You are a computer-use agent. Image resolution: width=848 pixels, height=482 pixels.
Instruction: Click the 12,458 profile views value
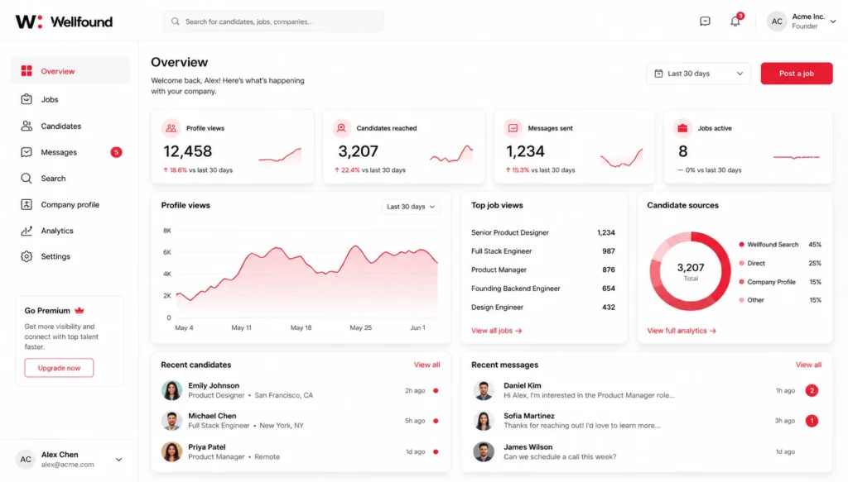(188, 151)
